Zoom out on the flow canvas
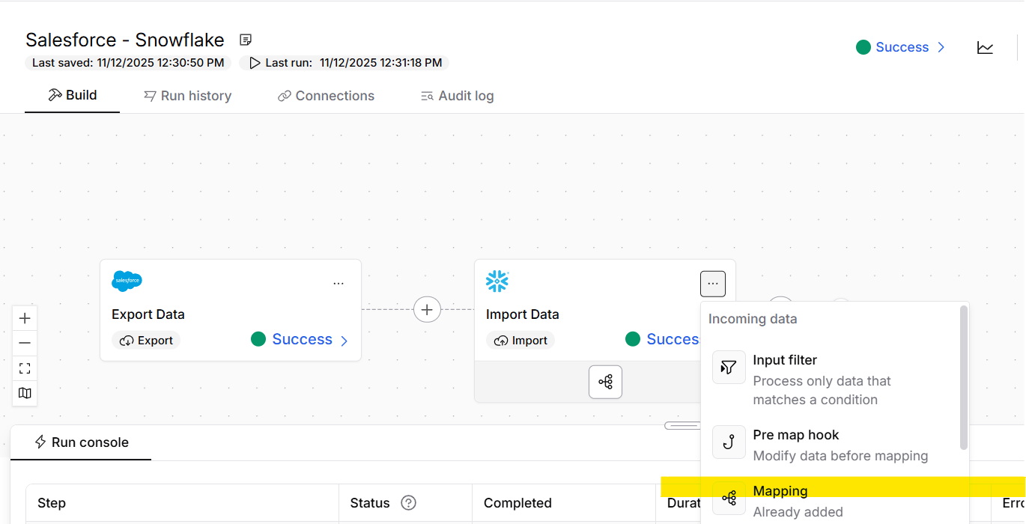The height and width of the screenshot is (524, 1026). tap(25, 343)
